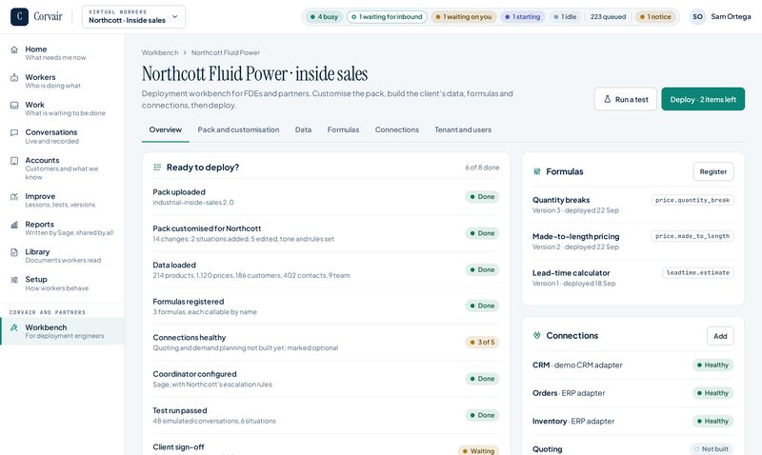Click the price.made_to_length code tag
762x455 pixels.
tap(692, 236)
